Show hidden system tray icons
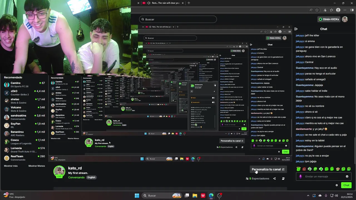356x200 pixels. (308, 196)
